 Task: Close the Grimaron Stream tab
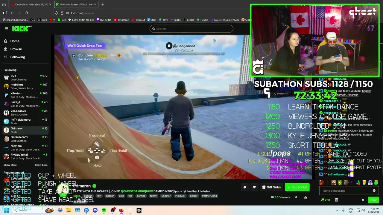(x=95, y=4)
